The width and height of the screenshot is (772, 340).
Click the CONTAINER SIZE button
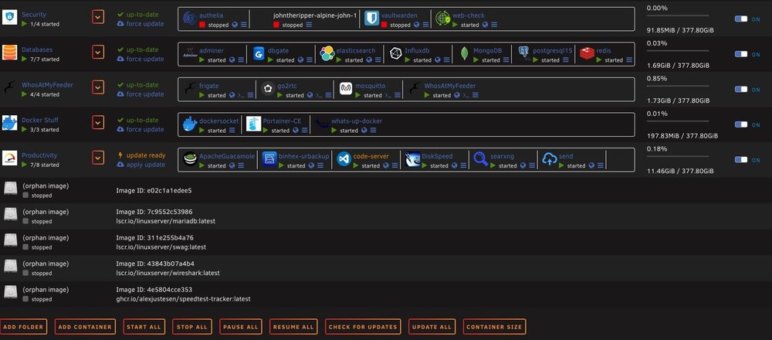tap(495, 327)
